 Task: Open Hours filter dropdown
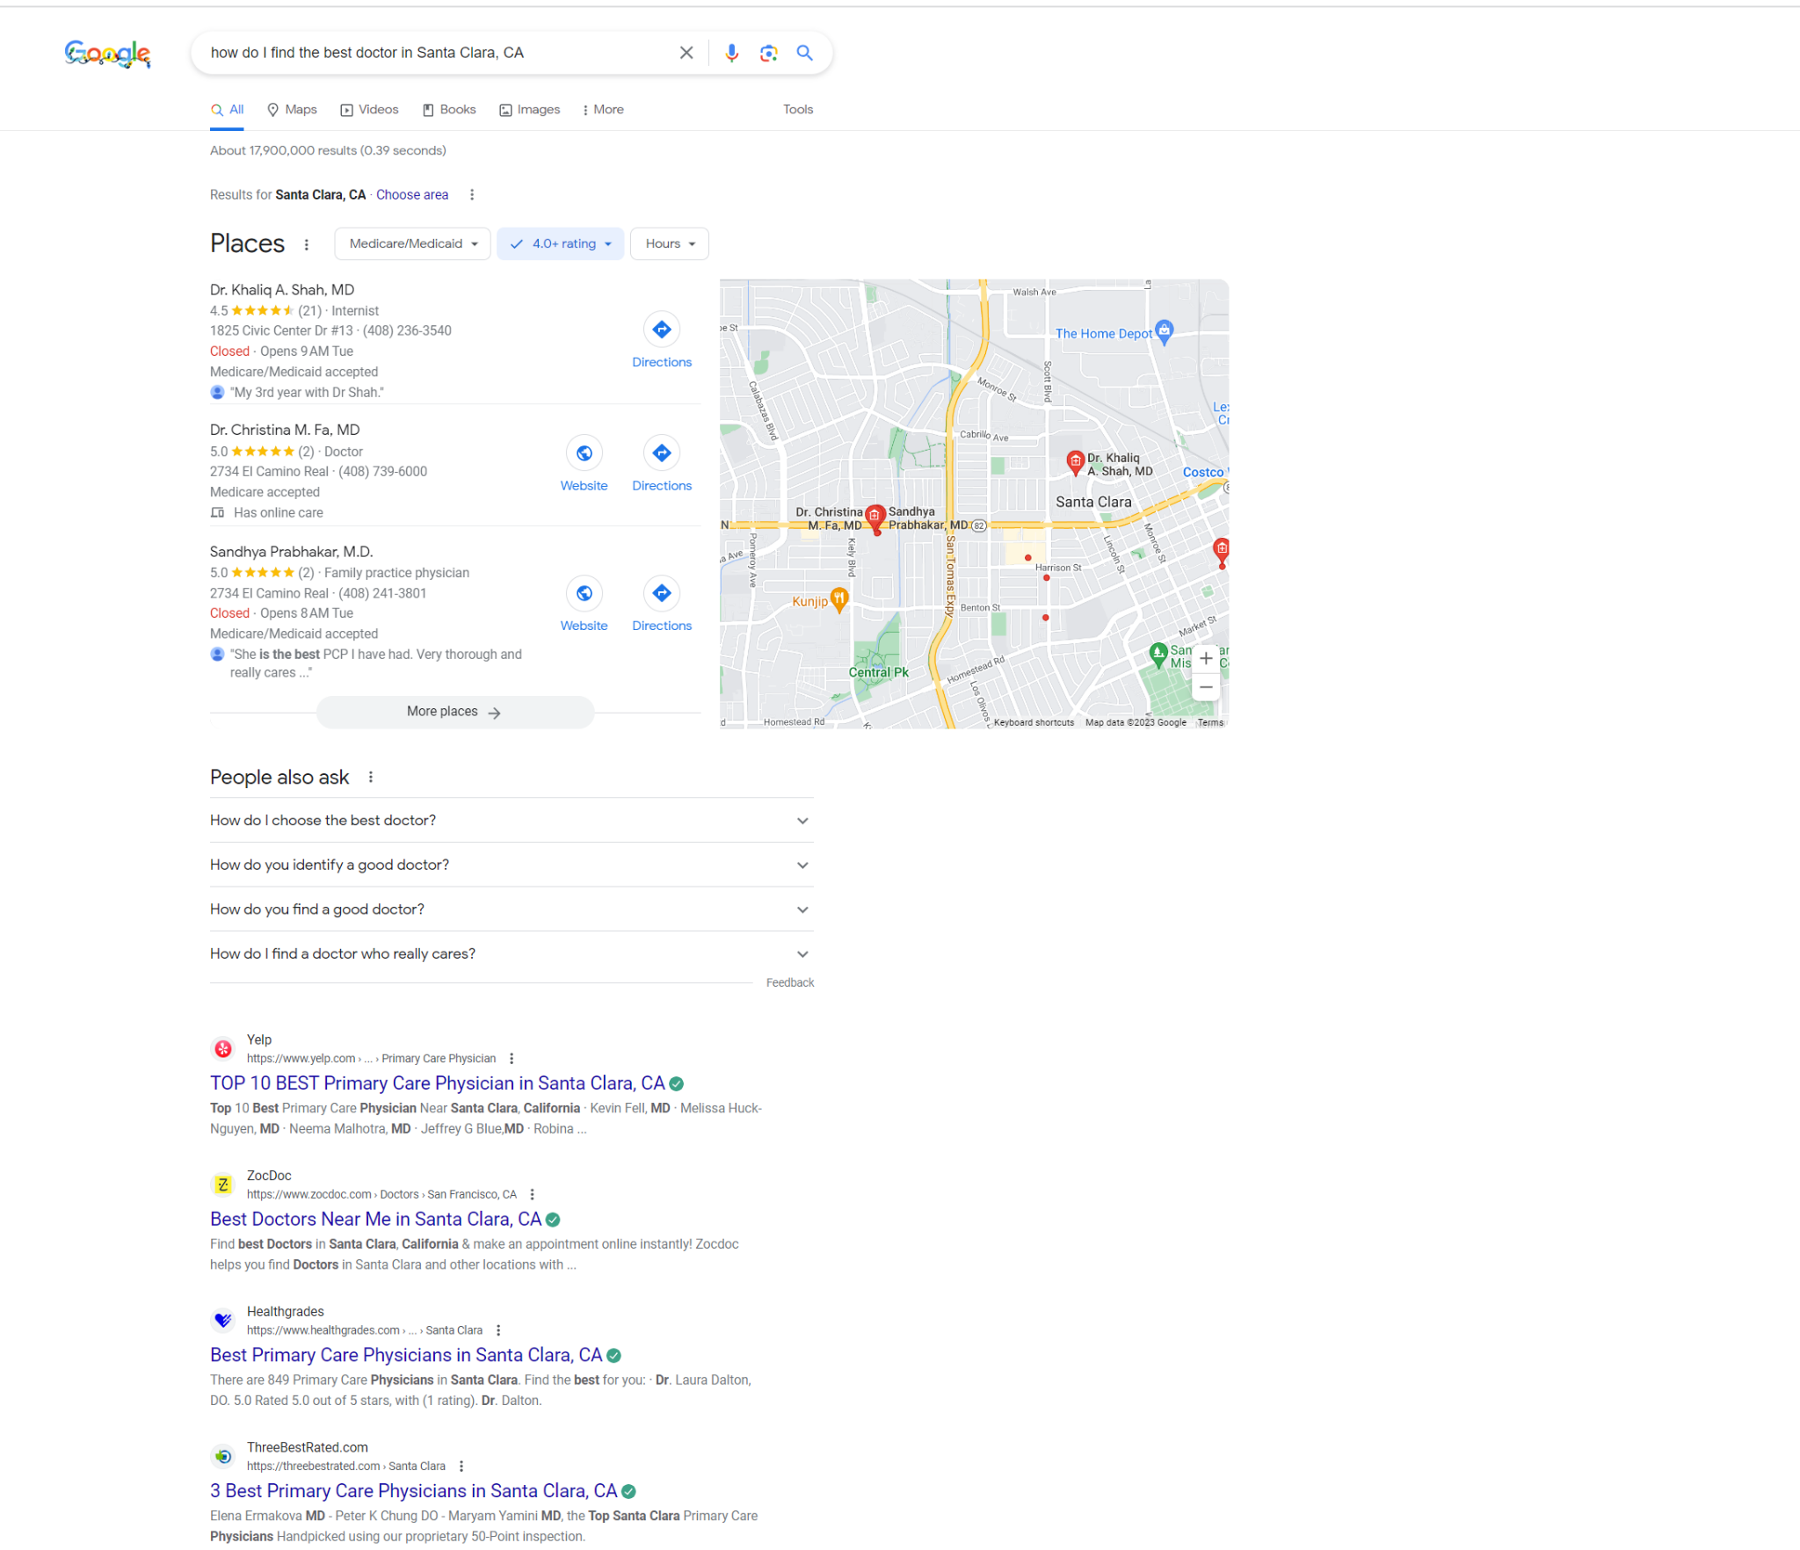[670, 244]
